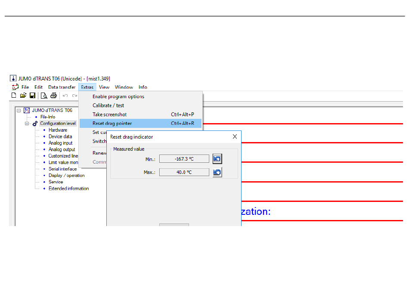
Task: Choose Reset drag pointer menu entry
Action: 141,123
